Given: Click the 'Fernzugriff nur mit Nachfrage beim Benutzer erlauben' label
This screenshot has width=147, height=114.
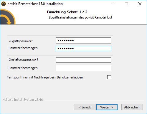Looking at the screenshot, I should click(x=45, y=77).
